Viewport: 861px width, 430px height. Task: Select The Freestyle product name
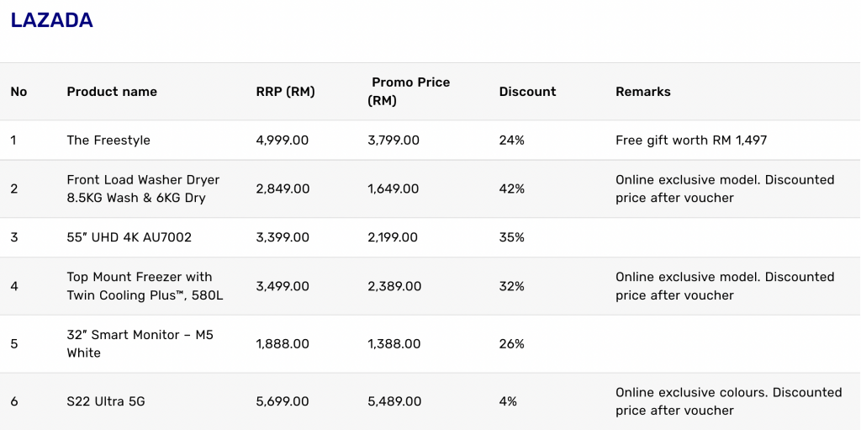coord(108,141)
